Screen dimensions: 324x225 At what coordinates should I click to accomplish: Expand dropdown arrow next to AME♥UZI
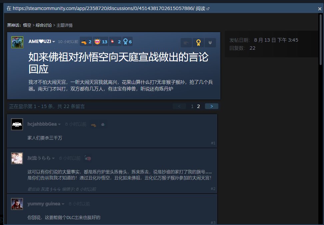click(x=54, y=42)
